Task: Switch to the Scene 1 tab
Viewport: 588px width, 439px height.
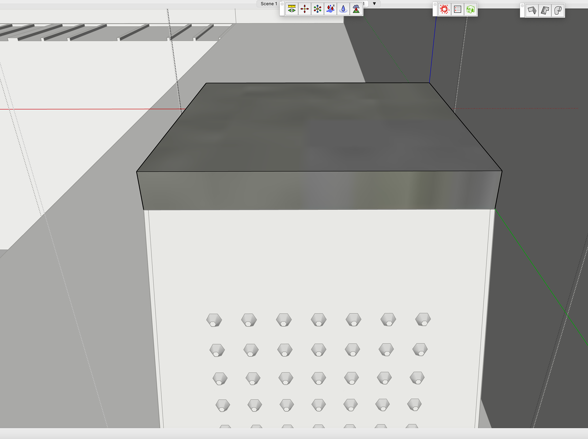Action: pos(269,4)
